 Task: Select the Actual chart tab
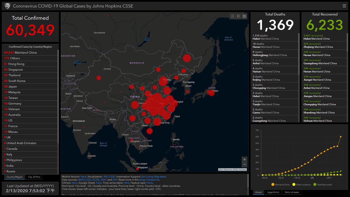click(x=258, y=192)
